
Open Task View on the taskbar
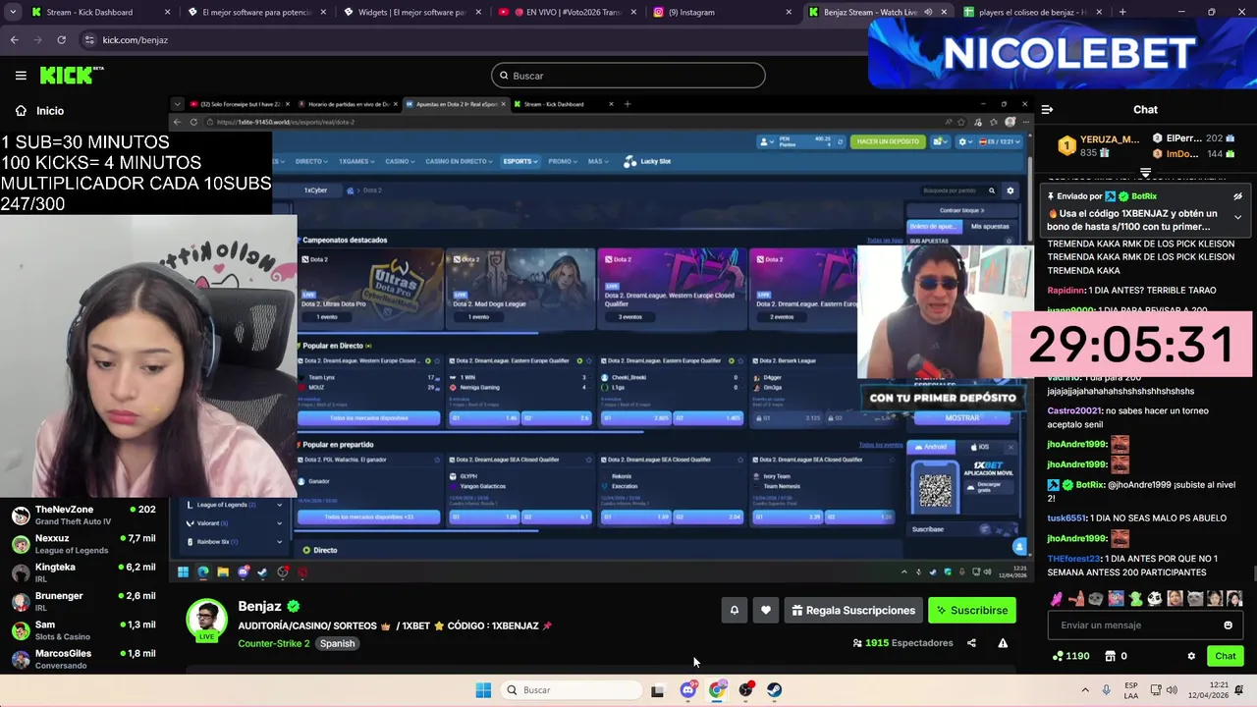657,690
